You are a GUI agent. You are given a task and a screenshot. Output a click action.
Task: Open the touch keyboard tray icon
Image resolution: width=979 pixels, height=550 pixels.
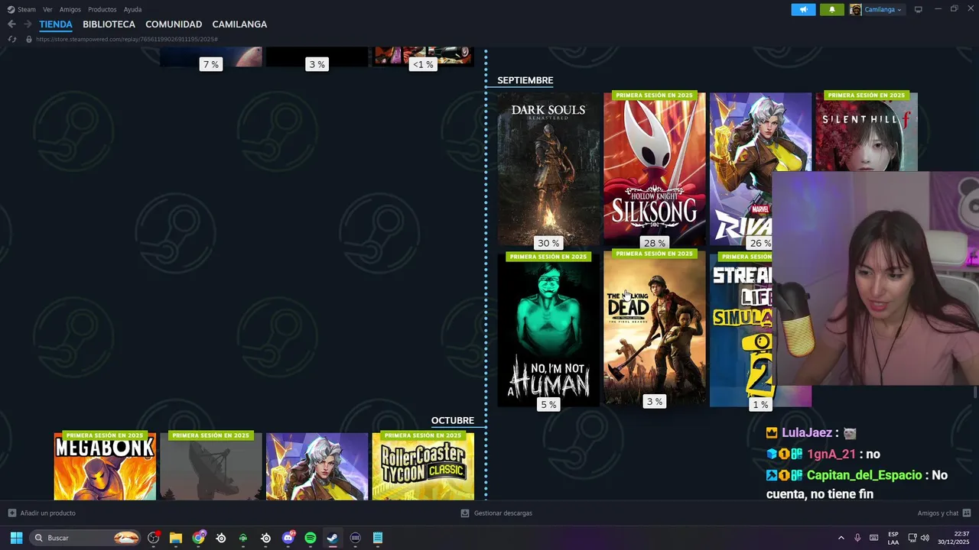(873, 538)
